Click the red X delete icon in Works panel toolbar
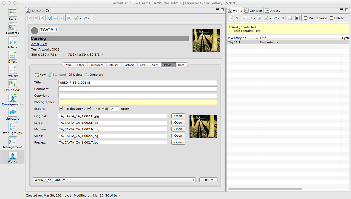This screenshot has height=199, width=351. coord(237,18)
